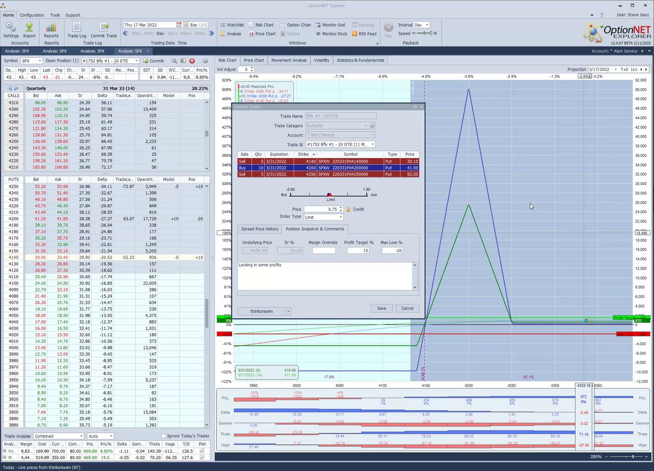Viewport: 654px width, 471px height.
Task: Toggle Plot checkbox in second trade analysis row
Action: (202, 457)
